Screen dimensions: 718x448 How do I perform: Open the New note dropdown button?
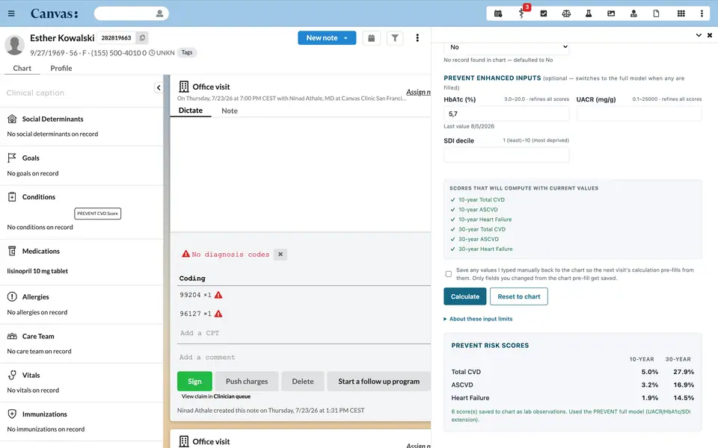(x=327, y=38)
